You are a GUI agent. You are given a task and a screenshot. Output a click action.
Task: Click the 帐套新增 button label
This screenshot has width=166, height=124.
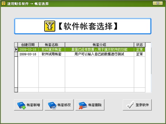pyautogui.click(x=33, y=105)
